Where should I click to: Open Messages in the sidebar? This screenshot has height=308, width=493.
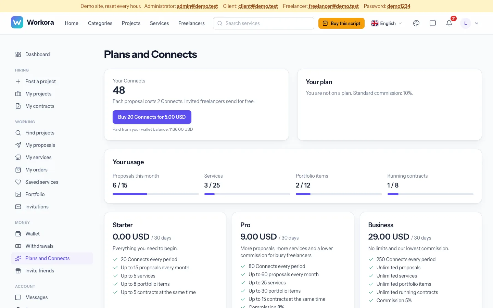pos(52,297)
